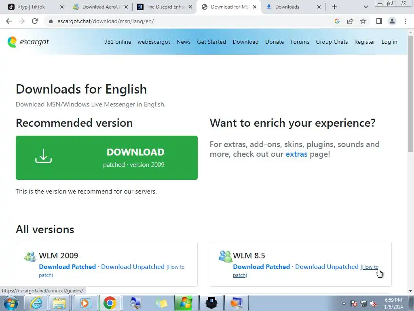Click the dark hexagon app taskbar icon
414x311 pixels.
pos(211,303)
